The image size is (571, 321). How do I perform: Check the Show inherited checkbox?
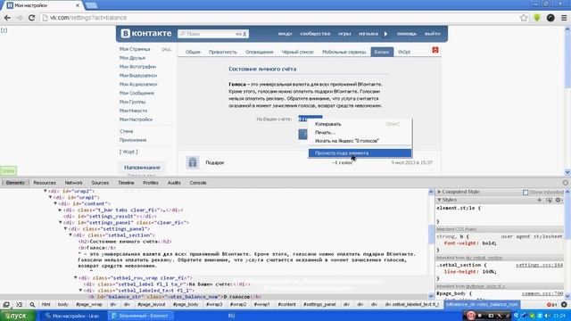pos(525,193)
